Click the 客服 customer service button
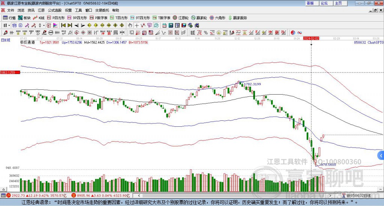384x206 pixels. (x=312, y=3)
